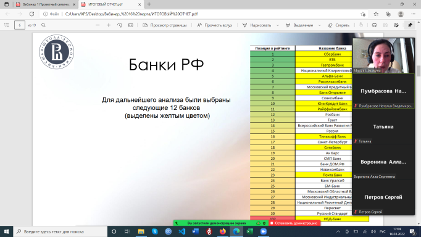Open the PDF table of contents icon
Viewport: 421px width, 237px height.
(x=7, y=25)
